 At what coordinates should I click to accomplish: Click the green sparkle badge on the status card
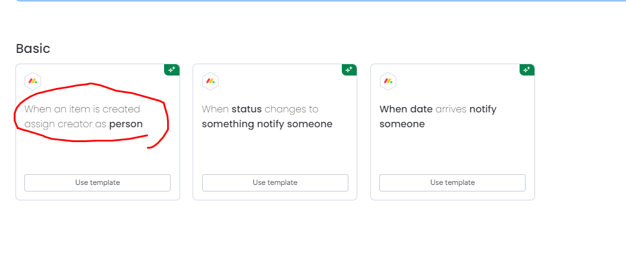(x=350, y=70)
